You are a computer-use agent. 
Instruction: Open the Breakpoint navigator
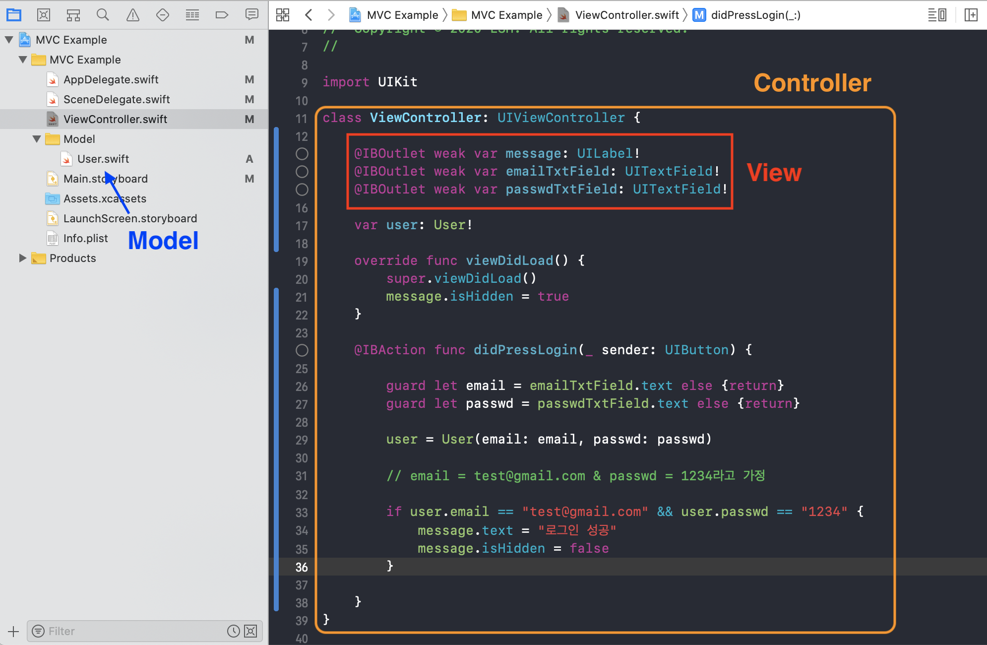click(x=222, y=15)
